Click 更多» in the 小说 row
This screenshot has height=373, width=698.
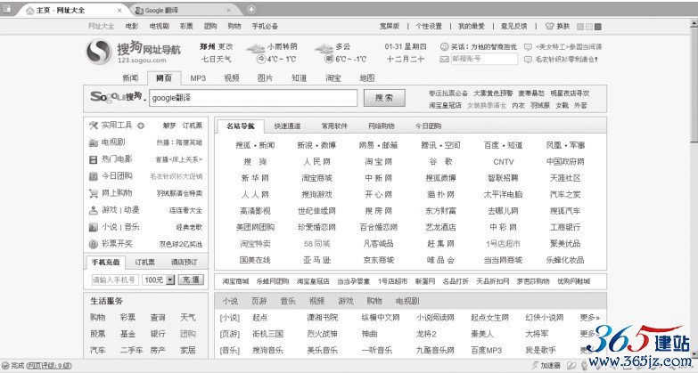(589, 318)
